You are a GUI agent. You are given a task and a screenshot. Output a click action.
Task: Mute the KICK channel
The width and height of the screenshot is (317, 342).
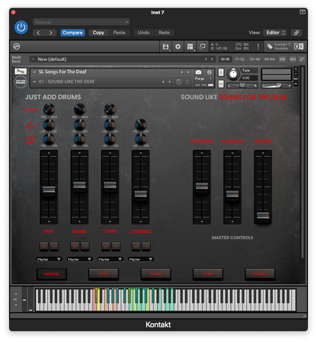coord(44,246)
